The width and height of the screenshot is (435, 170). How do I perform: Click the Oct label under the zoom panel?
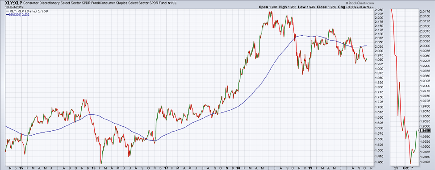click(x=406, y=168)
